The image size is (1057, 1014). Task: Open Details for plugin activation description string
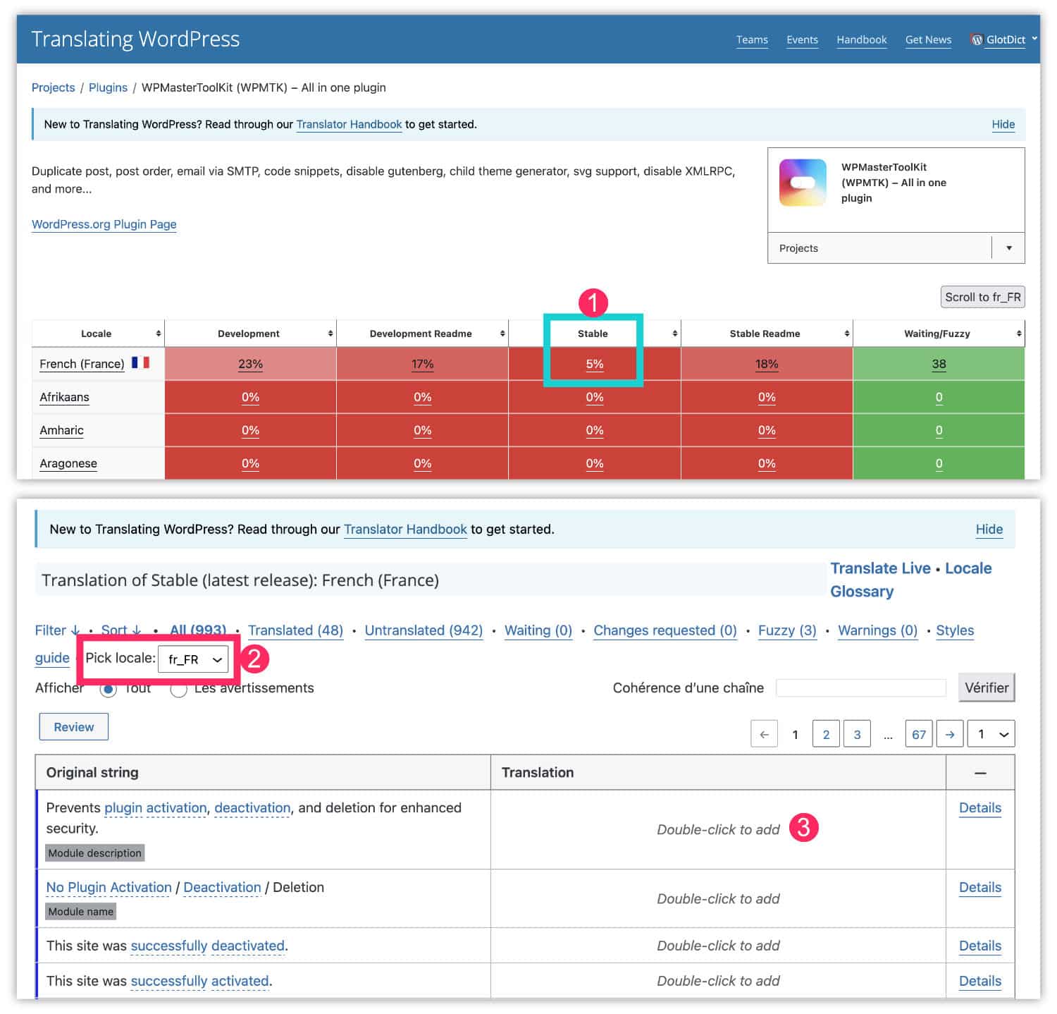[x=980, y=808]
